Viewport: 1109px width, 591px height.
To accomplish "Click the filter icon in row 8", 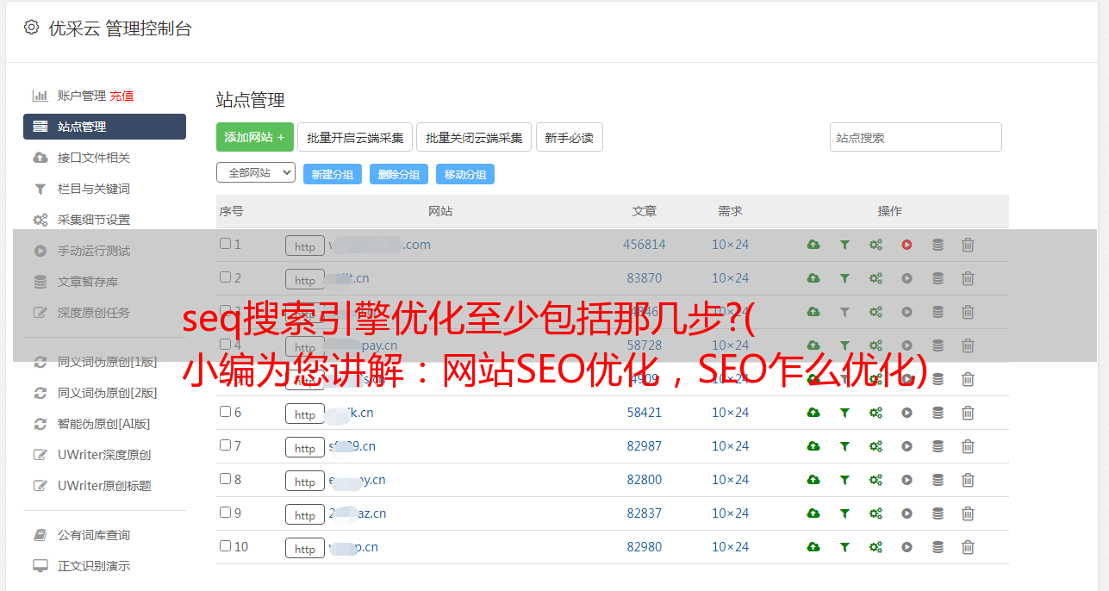I will (x=844, y=480).
